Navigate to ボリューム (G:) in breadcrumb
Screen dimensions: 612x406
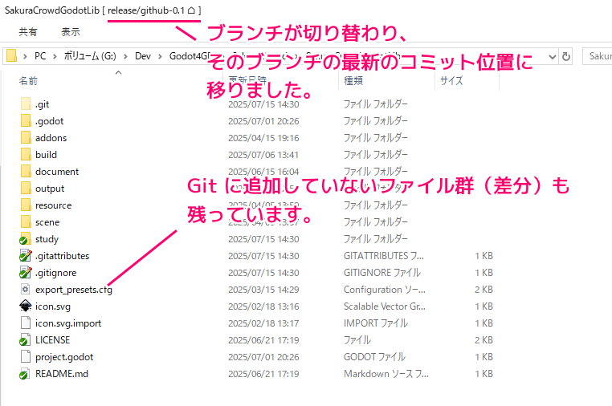click(x=91, y=56)
